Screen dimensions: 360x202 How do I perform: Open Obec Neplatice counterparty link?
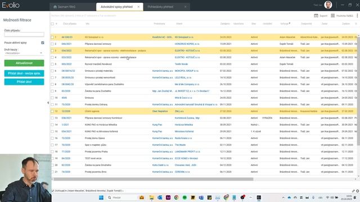pyautogui.click(x=160, y=111)
